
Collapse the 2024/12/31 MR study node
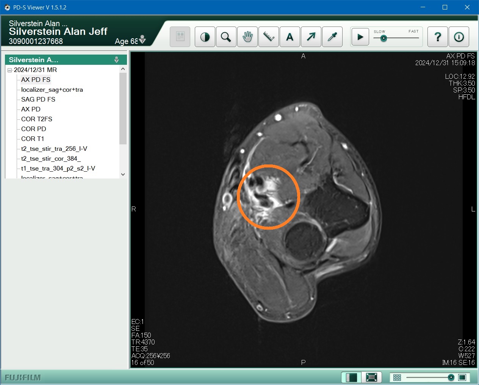pyautogui.click(x=10, y=70)
